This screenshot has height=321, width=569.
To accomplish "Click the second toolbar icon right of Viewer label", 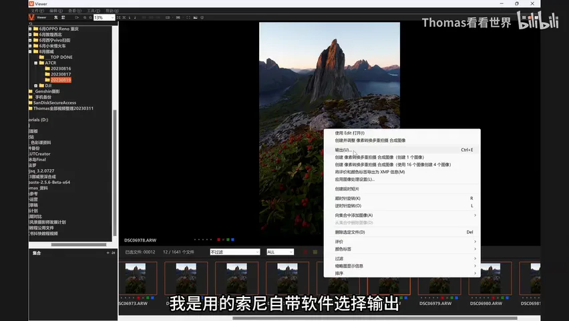I will [63, 17].
